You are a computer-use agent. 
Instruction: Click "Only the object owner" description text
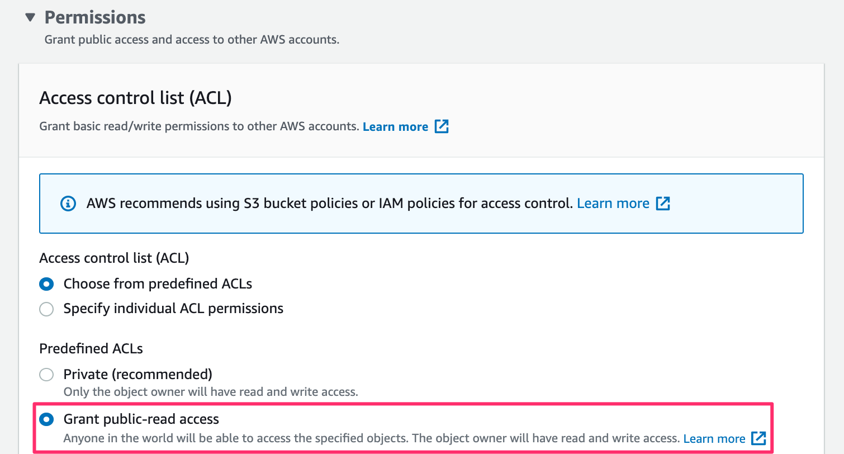tap(210, 392)
